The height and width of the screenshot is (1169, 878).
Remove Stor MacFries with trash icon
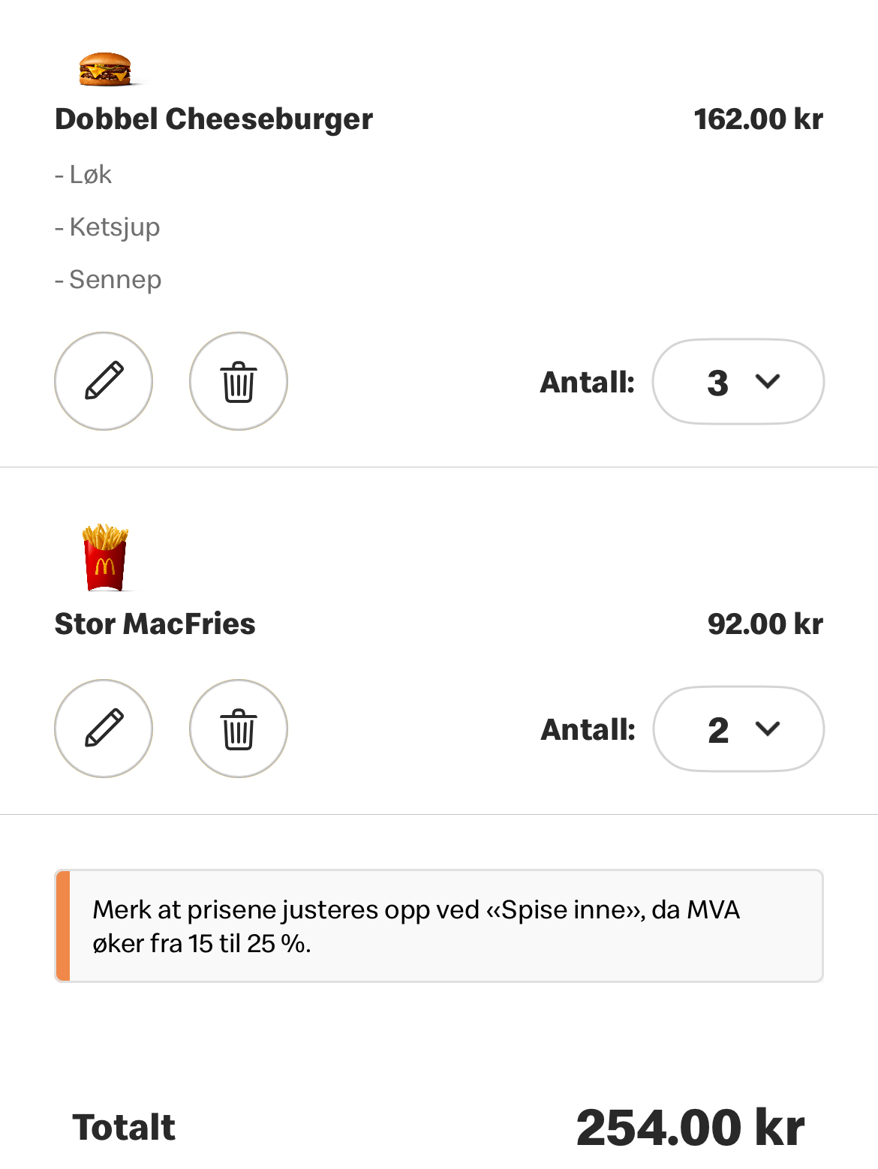(x=239, y=729)
